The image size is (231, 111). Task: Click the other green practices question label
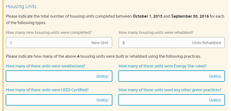tap(170, 90)
